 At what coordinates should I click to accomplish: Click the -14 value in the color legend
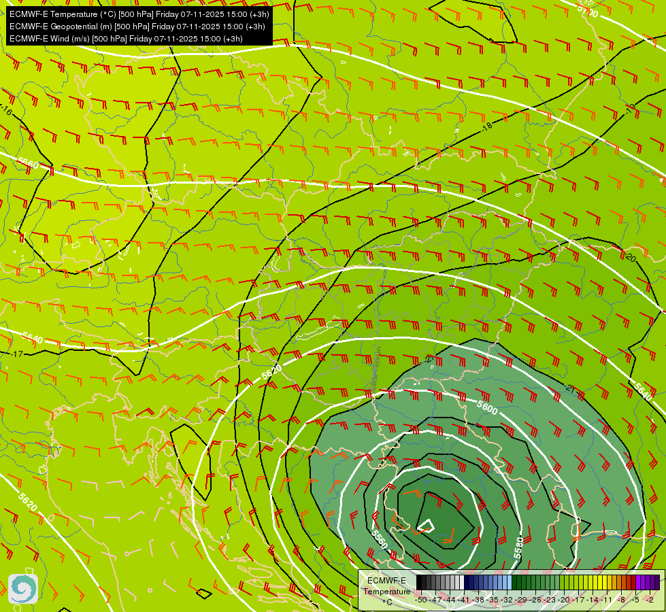pos(593,600)
